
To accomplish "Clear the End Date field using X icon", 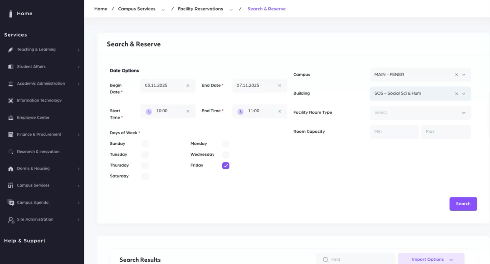I will (x=279, y=86).
